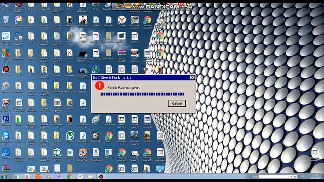Click the blue progress bar in the dialog
The height and width of the screenshot is (182, 324).
pyautogui.click(x=143, y=94)
